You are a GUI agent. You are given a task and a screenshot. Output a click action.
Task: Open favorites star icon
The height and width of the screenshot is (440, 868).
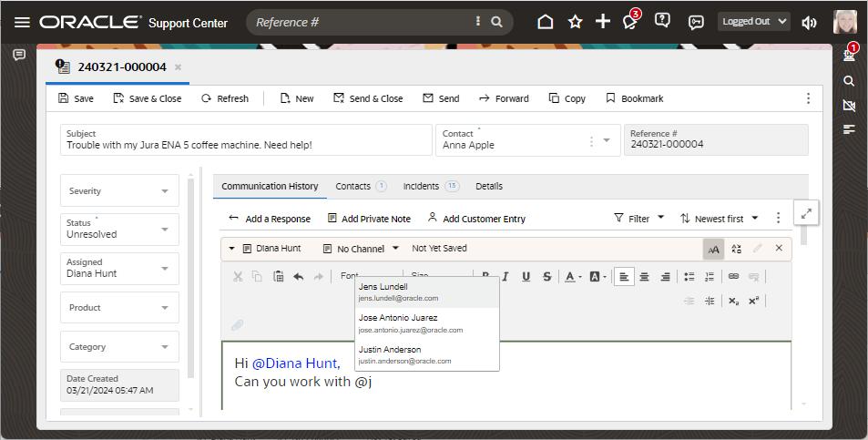[x=575, y=22]
